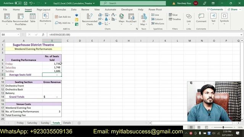
Task: Insert a Timeline filter
Action: [x=175, y=19]
